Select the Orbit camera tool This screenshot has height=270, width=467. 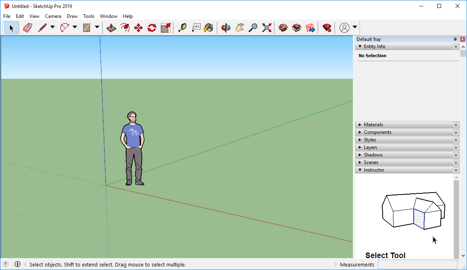pyautogui.click(x=226, y=28)
